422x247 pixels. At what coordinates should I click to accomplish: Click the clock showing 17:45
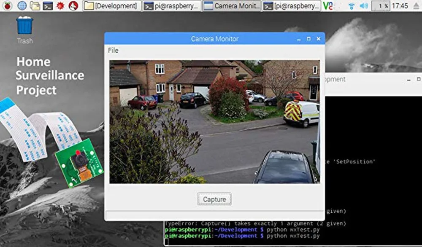(400, 5)
